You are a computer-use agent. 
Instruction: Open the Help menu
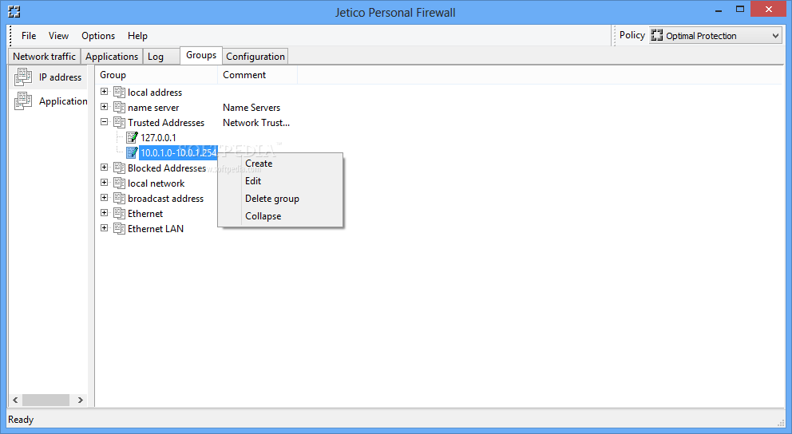pyautogui.click(x=137, y=36)
